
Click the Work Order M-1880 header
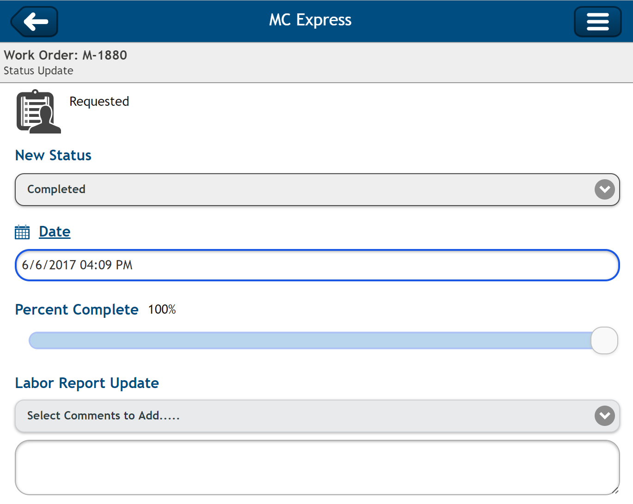point(65,55)
